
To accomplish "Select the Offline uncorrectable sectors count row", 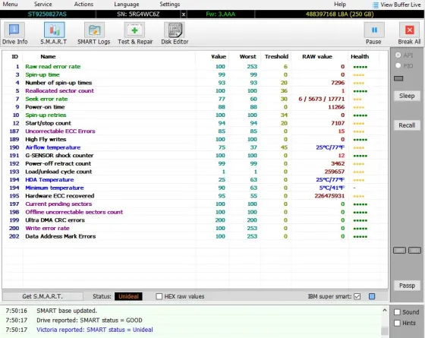I will (195, 212).
